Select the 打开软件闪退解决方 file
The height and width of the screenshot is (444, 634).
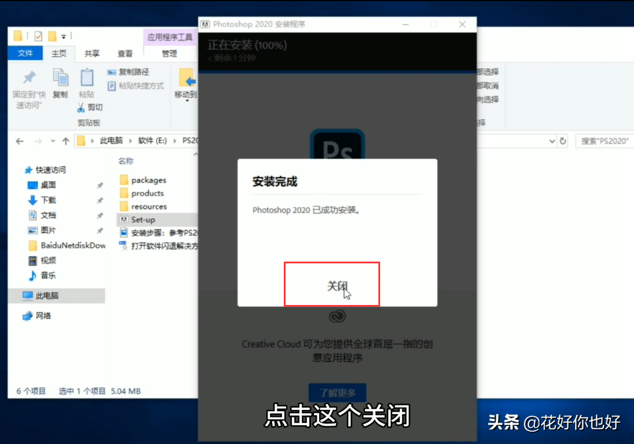point(159,246)
